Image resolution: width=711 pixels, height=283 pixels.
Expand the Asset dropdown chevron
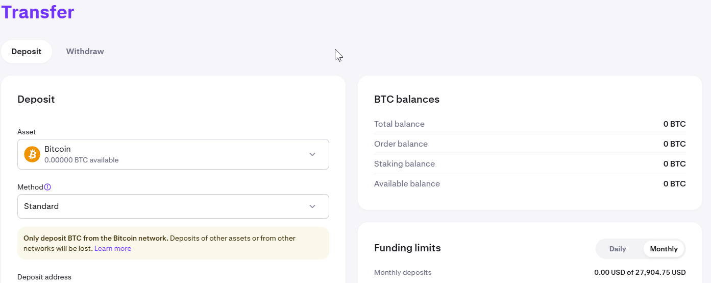point(312,154)
